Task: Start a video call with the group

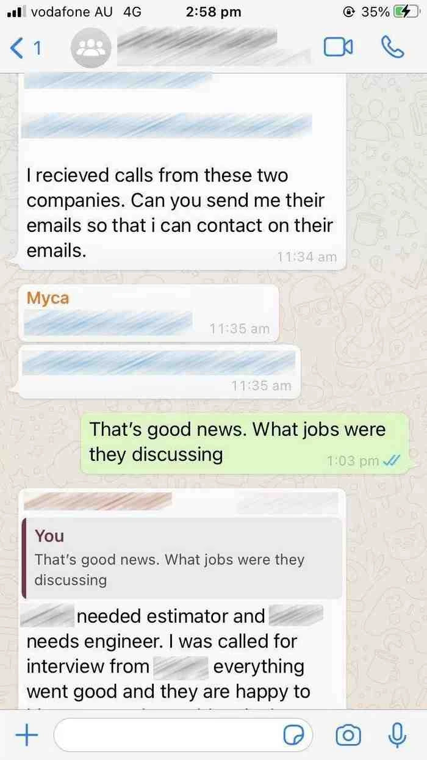Action: point(338,47)
